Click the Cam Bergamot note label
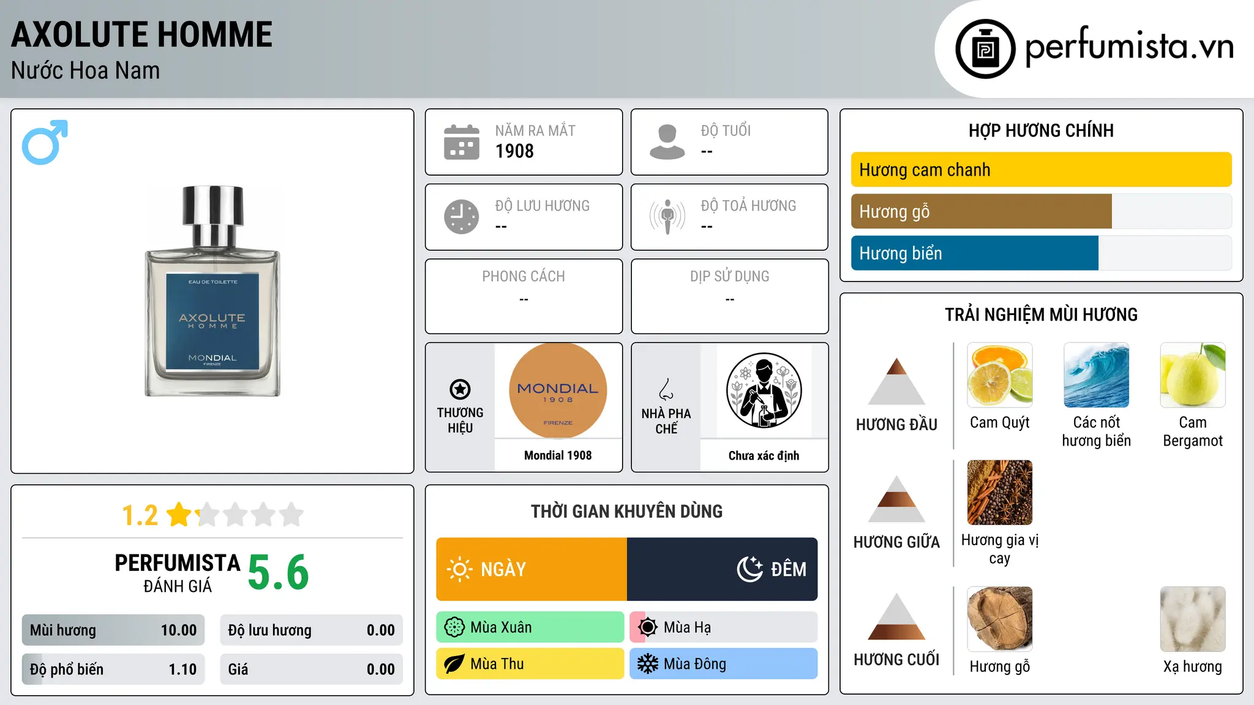 point(1193,431)
